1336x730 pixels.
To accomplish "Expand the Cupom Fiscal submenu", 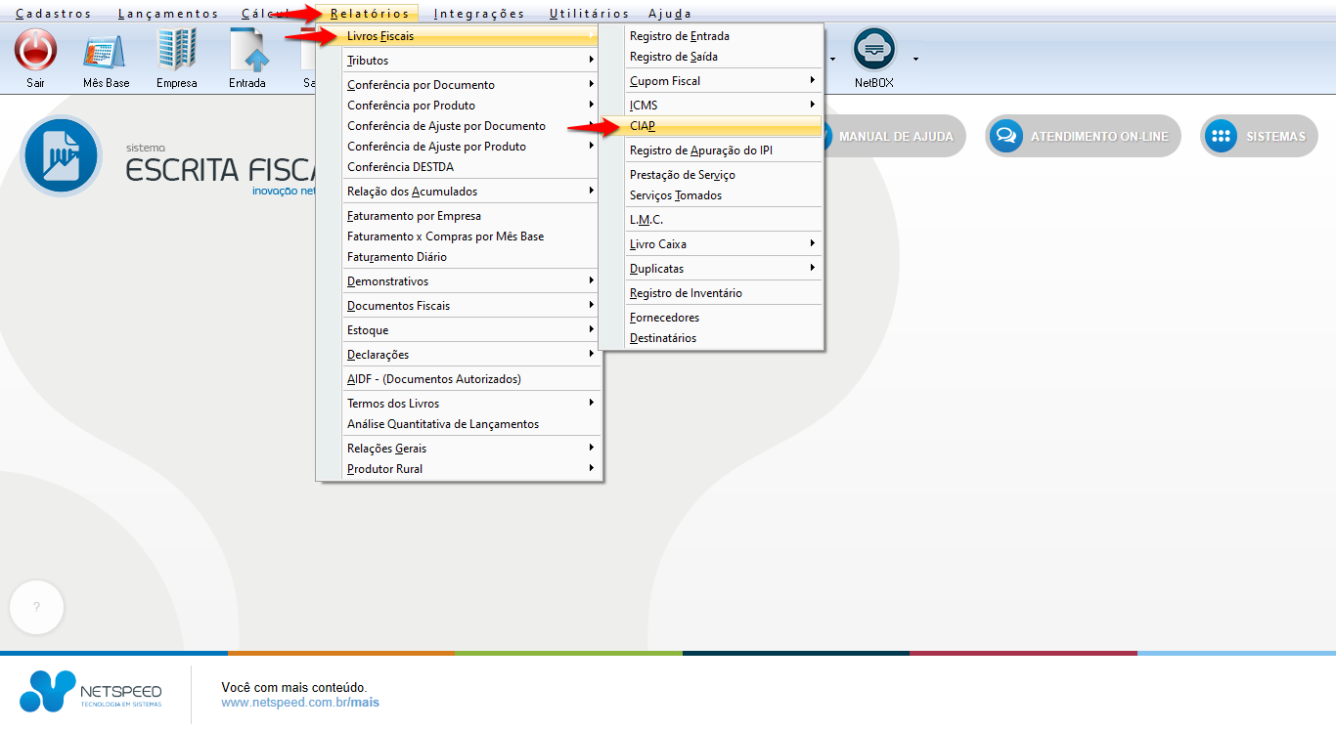I will pyautogui.click(x=722, y=81).
